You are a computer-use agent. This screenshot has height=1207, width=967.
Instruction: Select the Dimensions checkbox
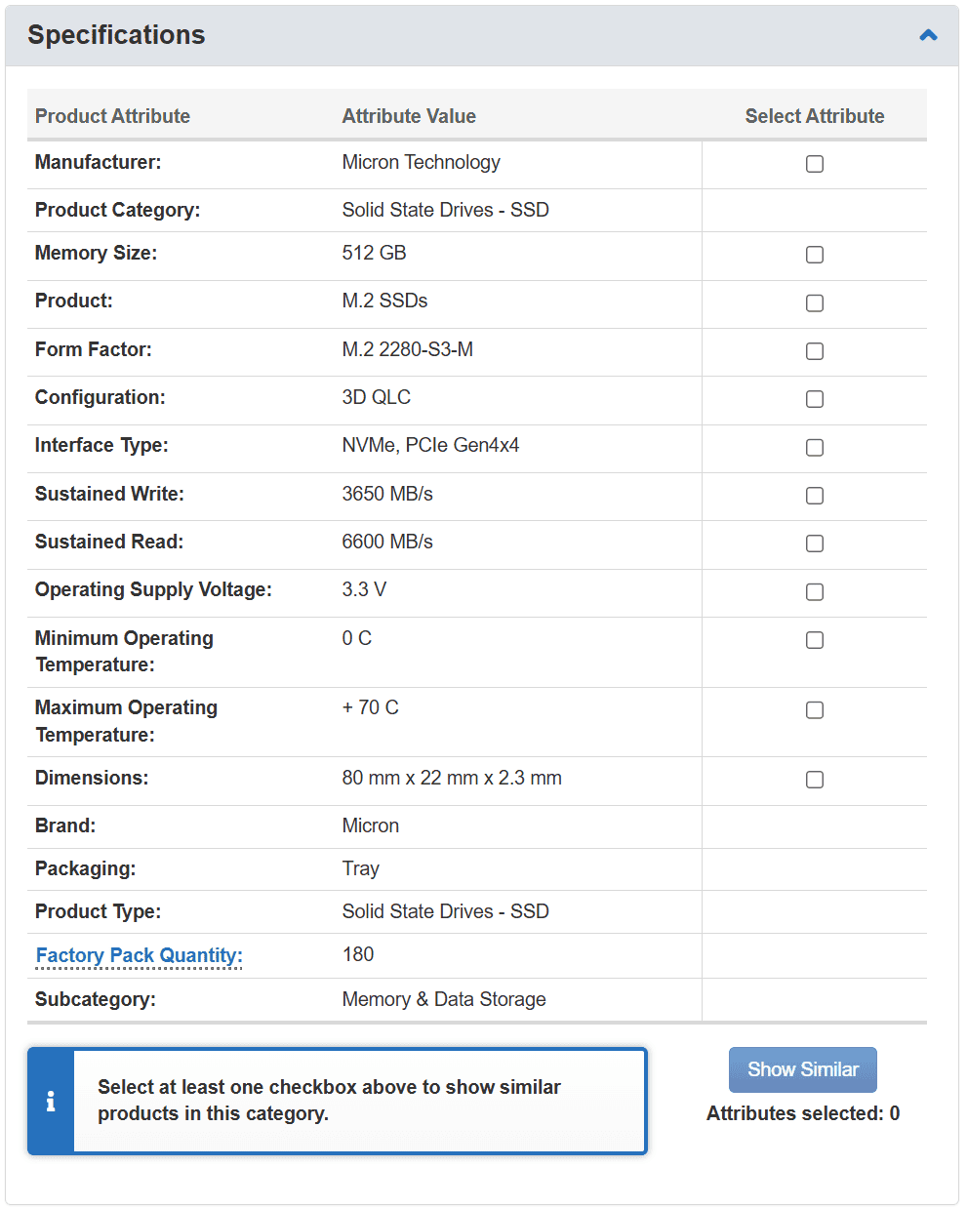pos(815,780)
